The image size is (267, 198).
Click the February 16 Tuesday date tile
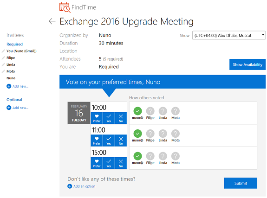(x=79, y=113)
